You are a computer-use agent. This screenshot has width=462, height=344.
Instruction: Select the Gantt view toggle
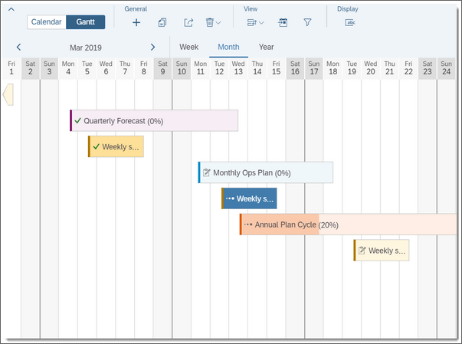(x=85, y=22)
